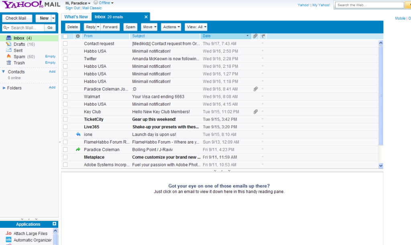Viewport: 411px width, 245px height.
Task: Toggle the select-all checkbox in header
Action: click(x=65, y=36)
